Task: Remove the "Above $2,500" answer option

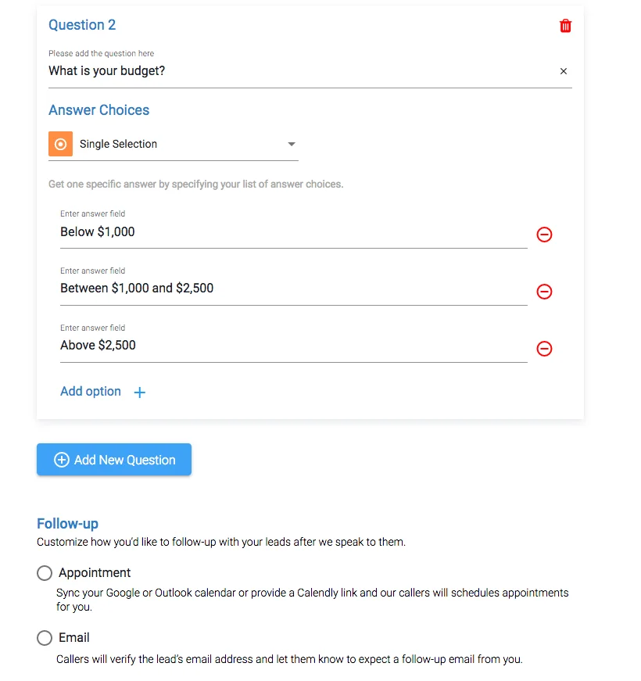Action: (x=545, y=348)
